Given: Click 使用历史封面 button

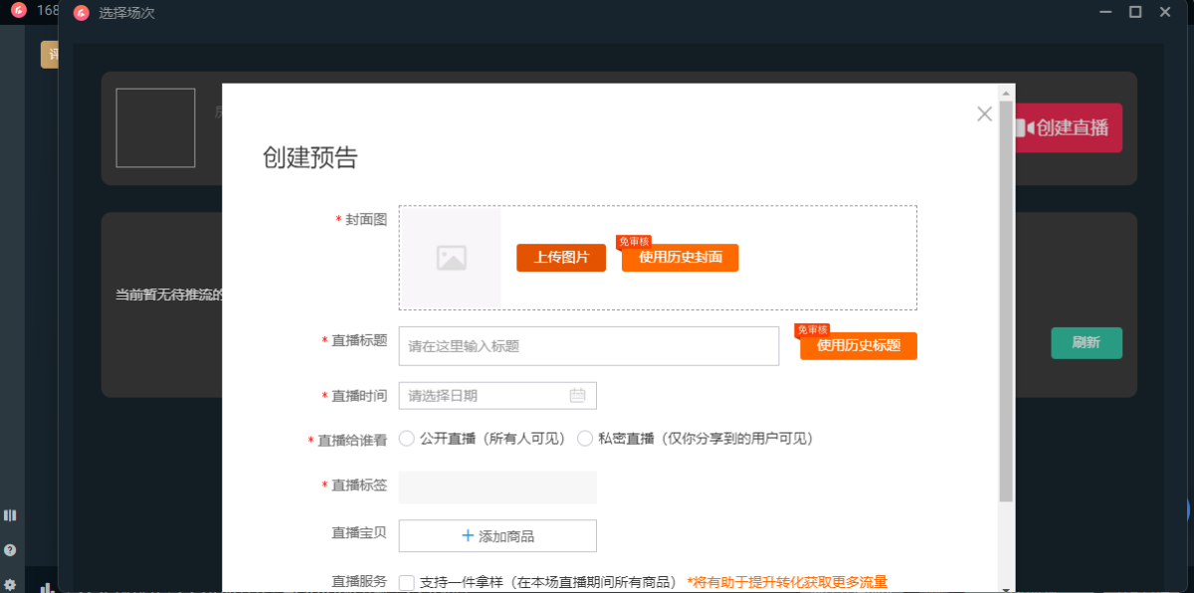Looking at the screenshot, I should pyautogui.click(x=681, y=259).
